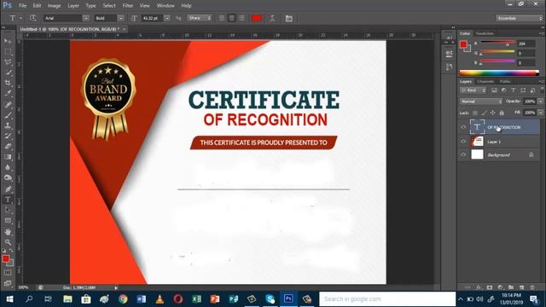This screenshot has width=546, height=307.
Task: Select the Move tool
Action: coord(8,41)
